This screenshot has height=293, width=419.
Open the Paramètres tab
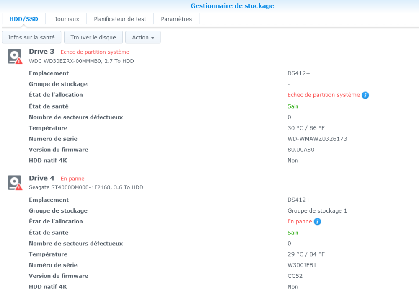point(176,19)
